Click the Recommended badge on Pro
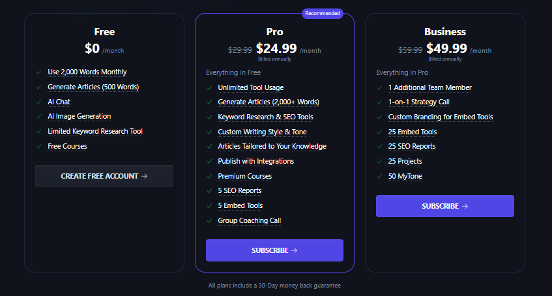Viewport: 552px width, 296px height. coord(323,14)
